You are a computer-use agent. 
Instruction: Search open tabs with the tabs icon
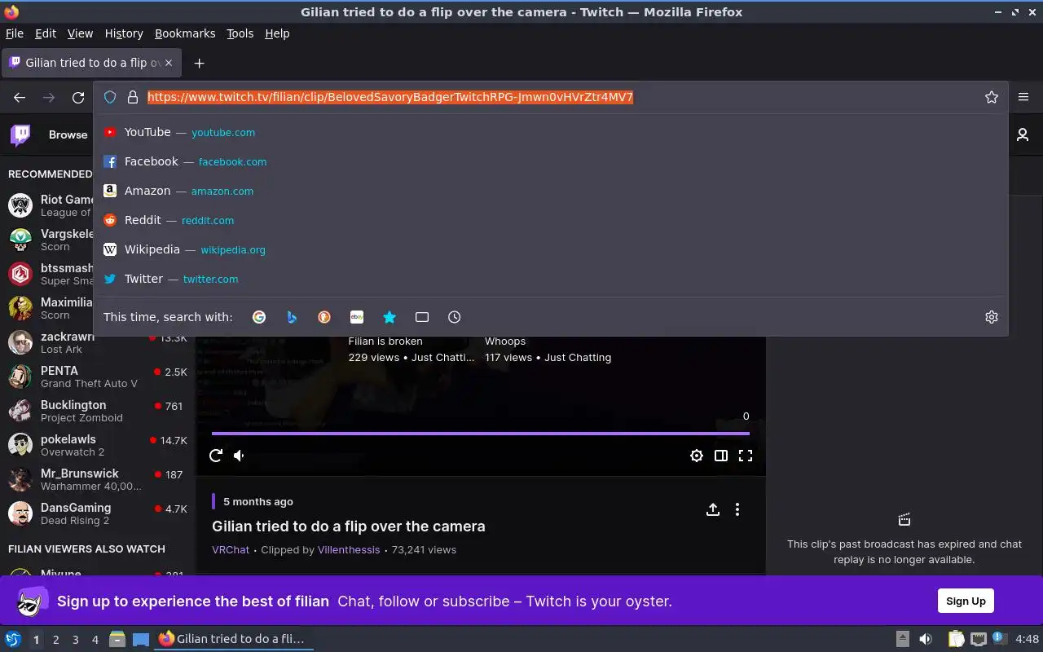pos(422,317)
